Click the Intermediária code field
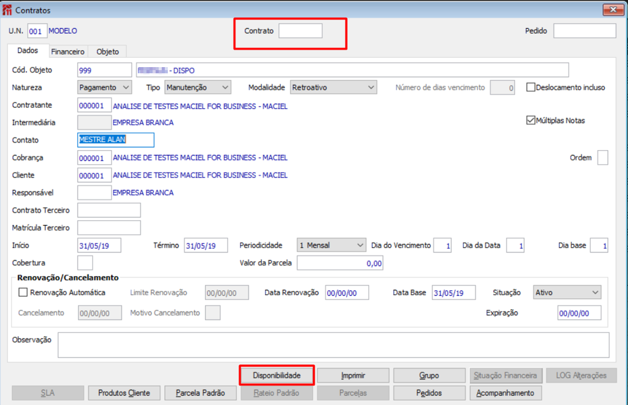This screenshot has width=628, height=405. tap(94, 123)
